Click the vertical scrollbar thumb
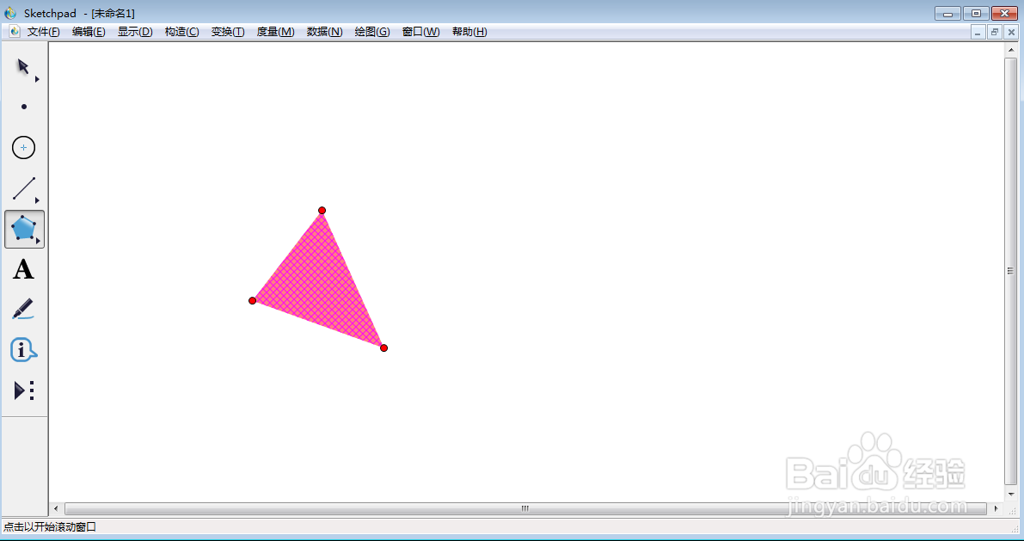 [1011, 271]
